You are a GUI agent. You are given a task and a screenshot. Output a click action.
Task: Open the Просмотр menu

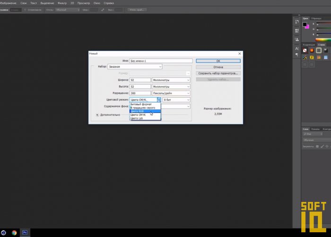[84, 3]
